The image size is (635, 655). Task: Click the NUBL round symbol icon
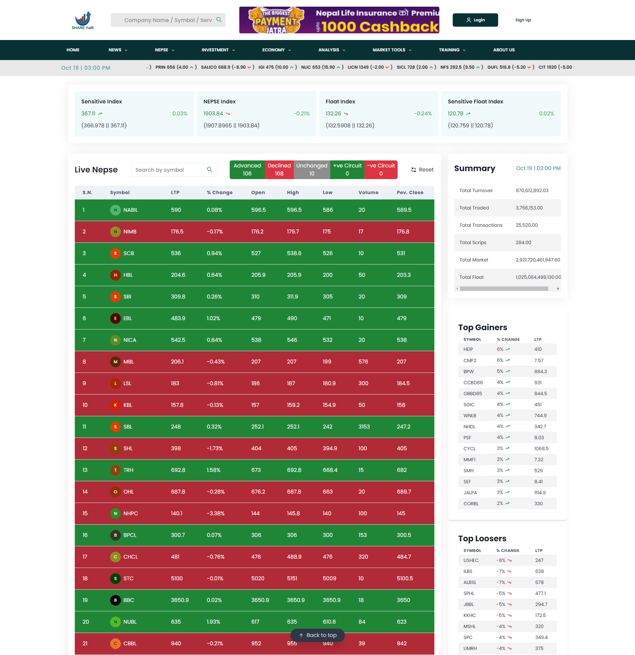116,622
